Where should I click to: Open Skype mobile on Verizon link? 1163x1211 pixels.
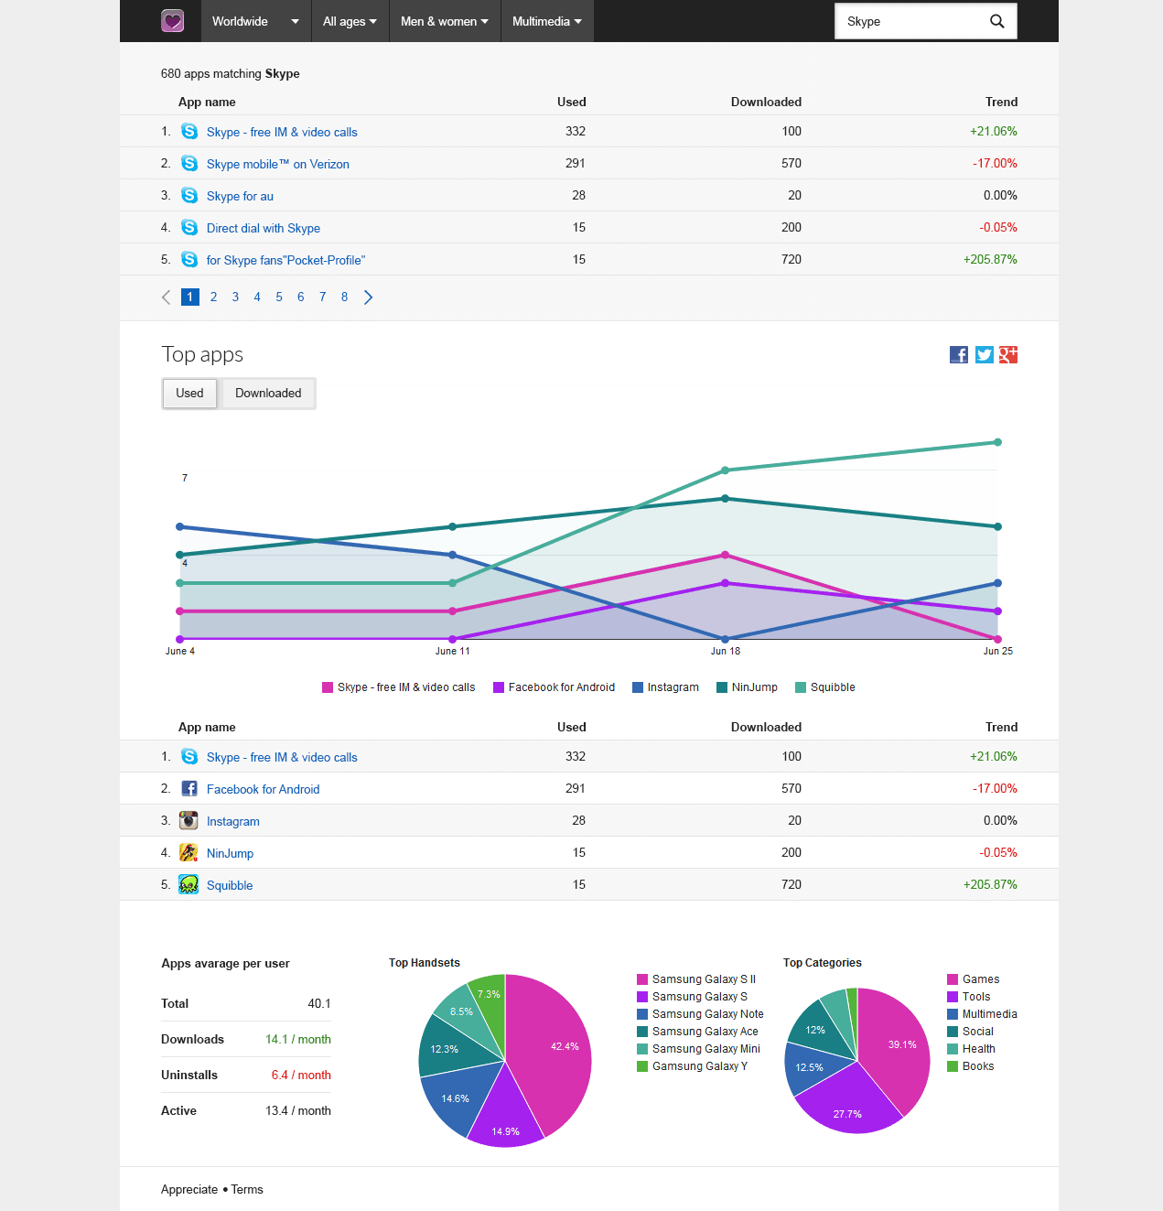(x=277, y=165)
